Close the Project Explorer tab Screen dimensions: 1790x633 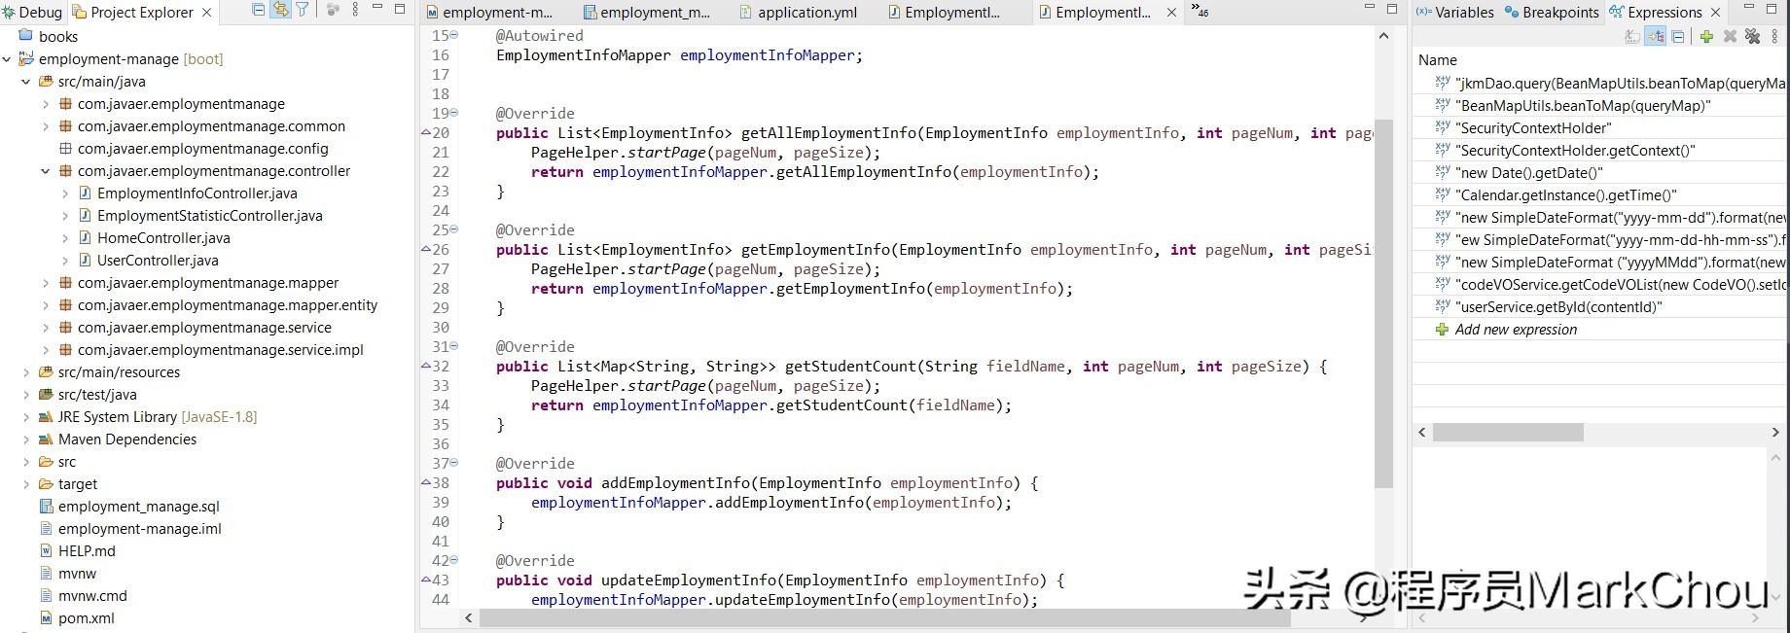[x=206, y=13]
